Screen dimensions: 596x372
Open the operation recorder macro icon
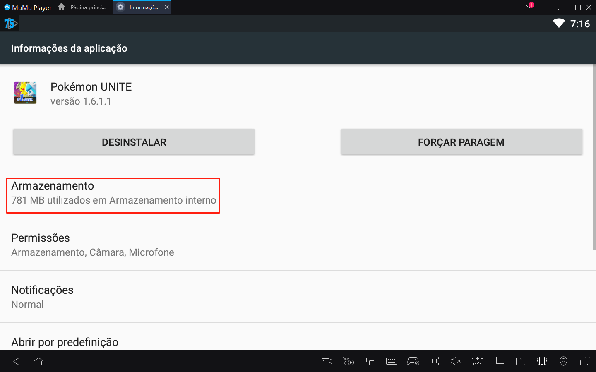pyautogui.click(x=348, y=361)
